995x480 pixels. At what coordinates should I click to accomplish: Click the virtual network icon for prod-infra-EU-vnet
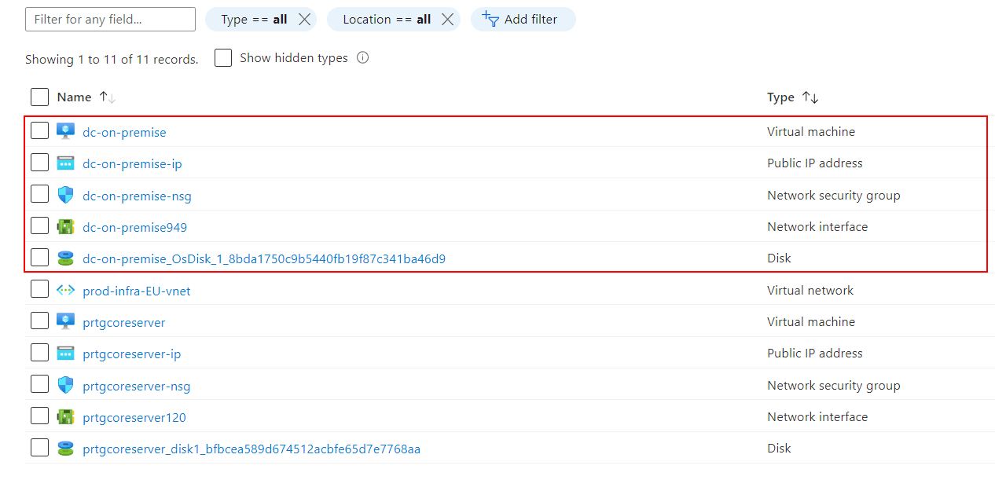point(65,290)
